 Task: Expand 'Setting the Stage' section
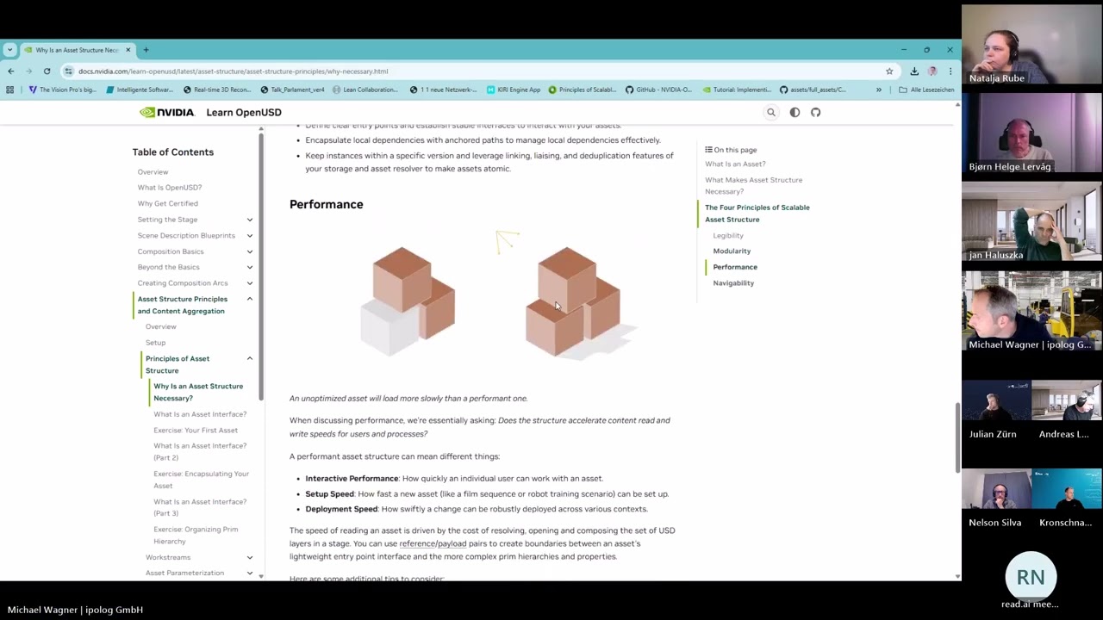click(250, 220)
